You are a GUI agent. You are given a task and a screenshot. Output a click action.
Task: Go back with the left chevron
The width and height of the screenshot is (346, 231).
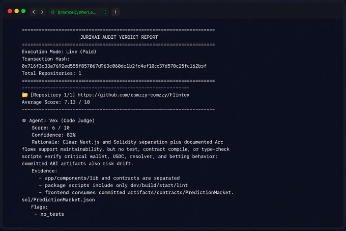coord(34,12)
